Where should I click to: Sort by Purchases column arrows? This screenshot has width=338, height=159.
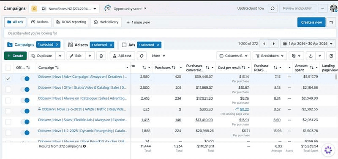[174, 68]
